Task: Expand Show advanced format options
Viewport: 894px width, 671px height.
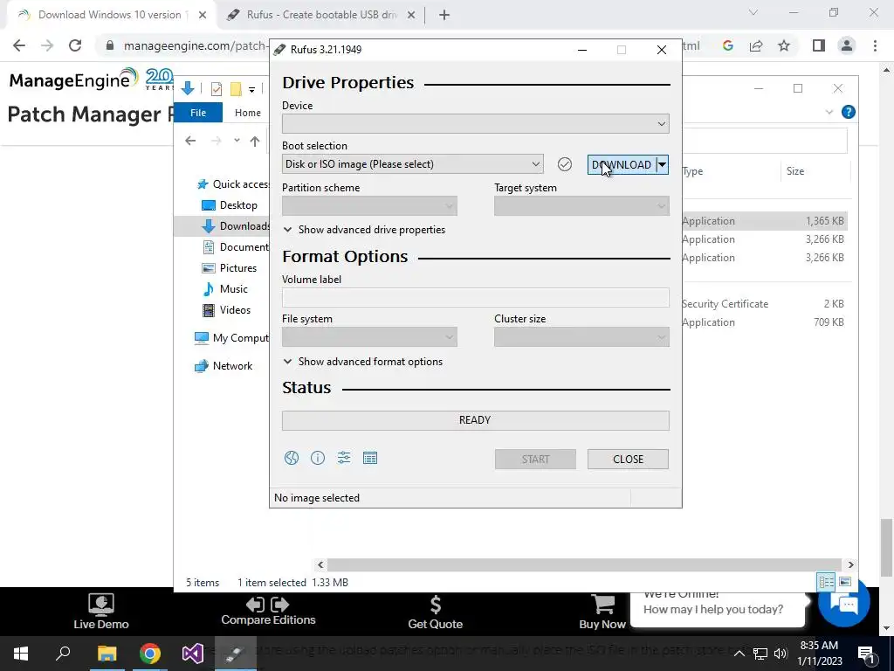Action: click(362, 362)
